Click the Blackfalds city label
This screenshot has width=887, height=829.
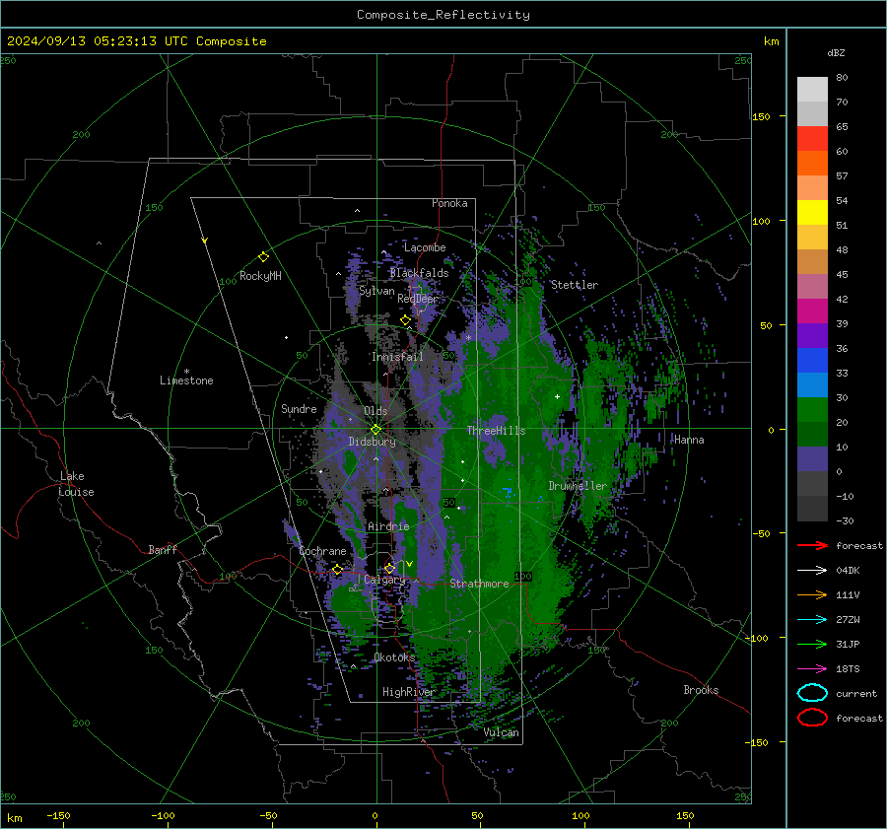click(419, 273)
